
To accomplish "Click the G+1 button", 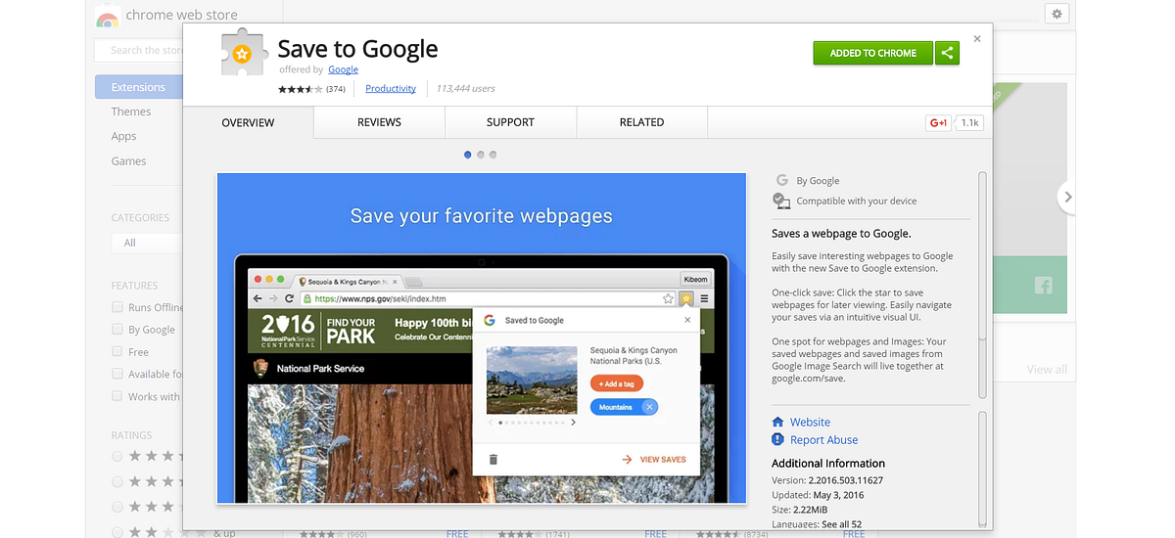I will pyautogui.click(x=938, y=122).
